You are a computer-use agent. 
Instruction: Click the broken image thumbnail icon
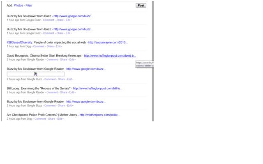pyautogui.click(x=36, y=74)
